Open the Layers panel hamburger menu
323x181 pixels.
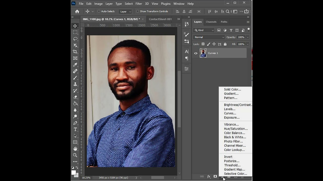tap(248, 22)
